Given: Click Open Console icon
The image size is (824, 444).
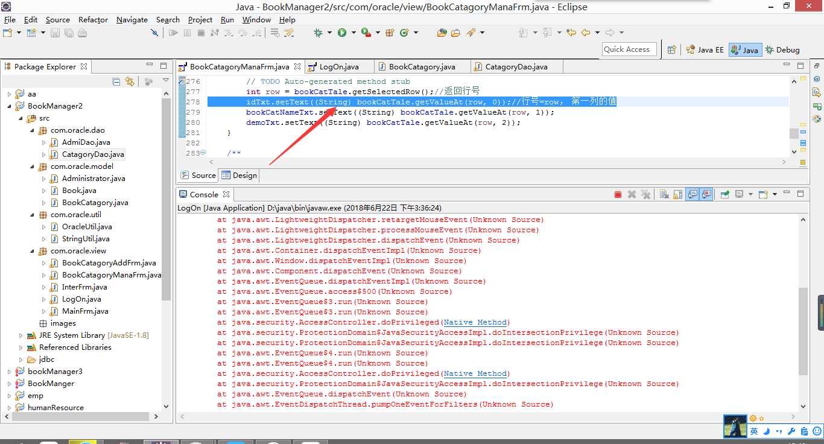Looking at the screenshot, I should [763, 194].
